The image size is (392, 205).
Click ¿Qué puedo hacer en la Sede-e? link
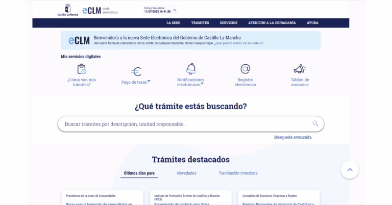pyautogui.click(x=239, y=43)
